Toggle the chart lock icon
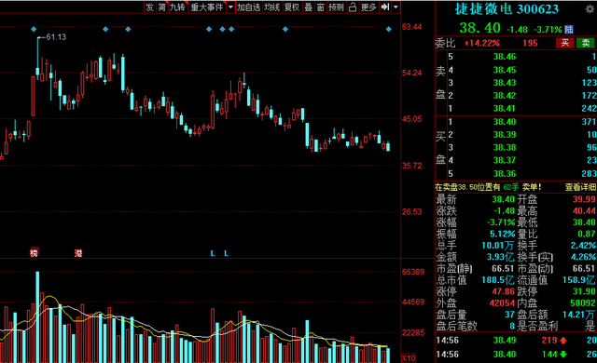The height and width of the screenshot is (363, 597). point(353,7)
